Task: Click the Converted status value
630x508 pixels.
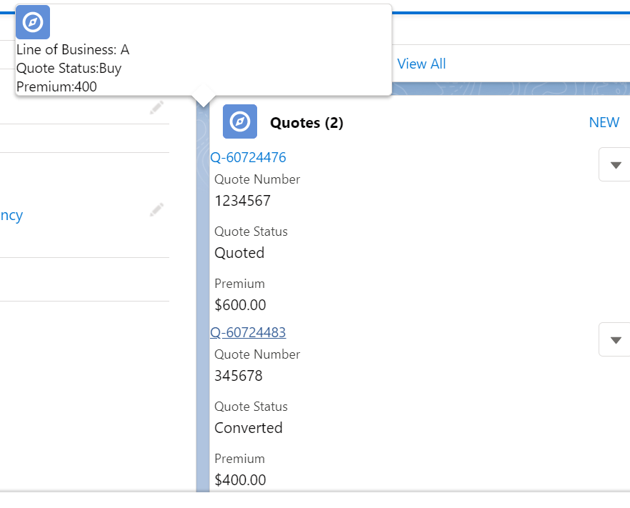Action: pyautogui.click(x=249, y=428)
